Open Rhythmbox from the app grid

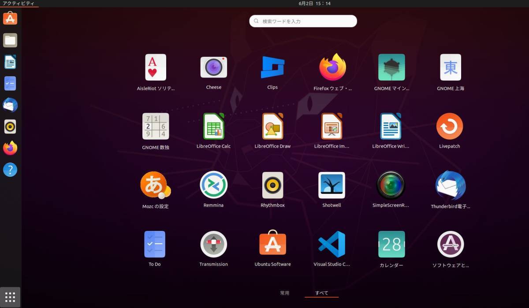[272, 185]
